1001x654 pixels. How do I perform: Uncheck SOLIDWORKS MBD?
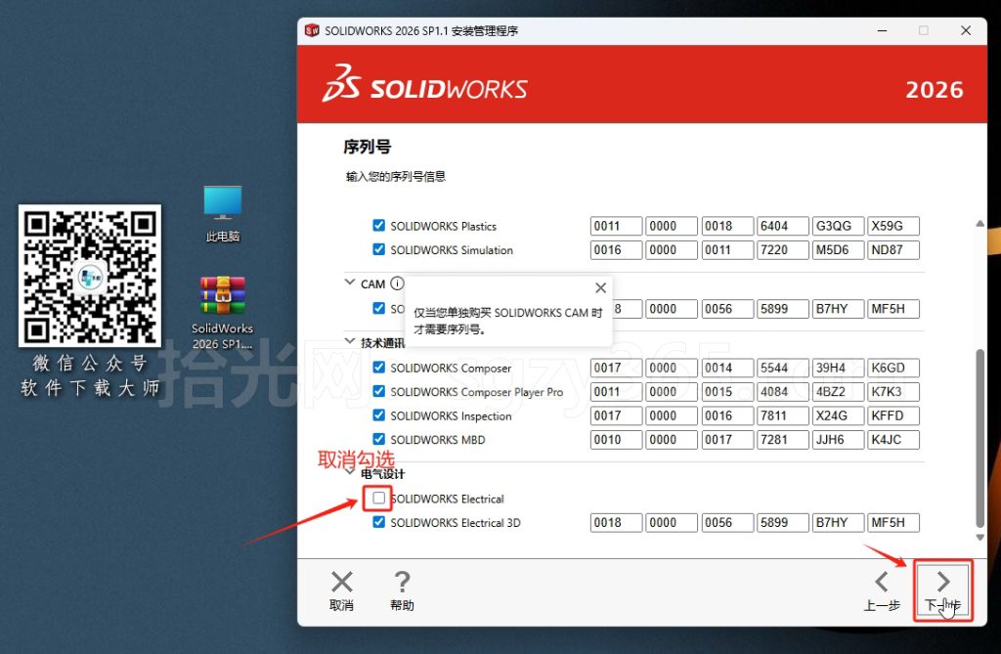pyautogui.click(x=378, y=439)
